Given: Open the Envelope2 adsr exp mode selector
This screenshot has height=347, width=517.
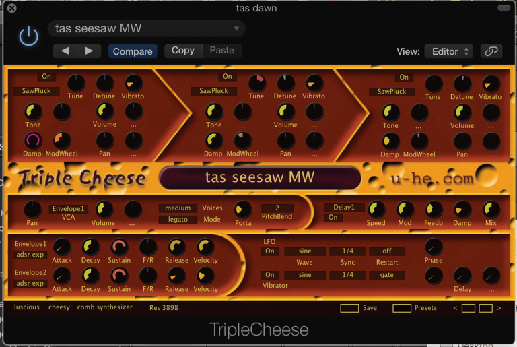Looking at the screenshot, I should (30, 284).
